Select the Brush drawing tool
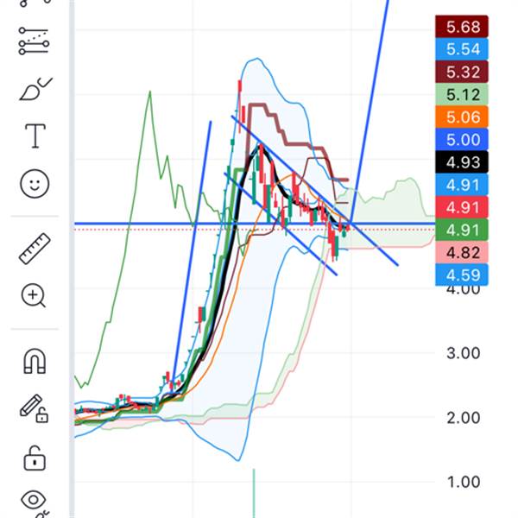The width and height of the screenshot is (518, 518). 35,89
